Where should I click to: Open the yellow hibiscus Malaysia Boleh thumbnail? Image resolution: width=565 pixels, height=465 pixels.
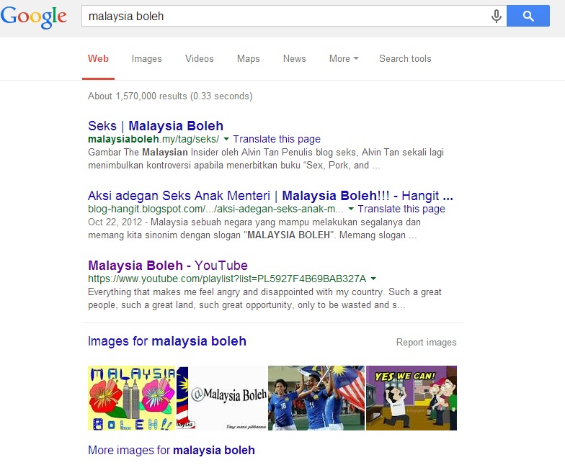(x=131, y=398)
